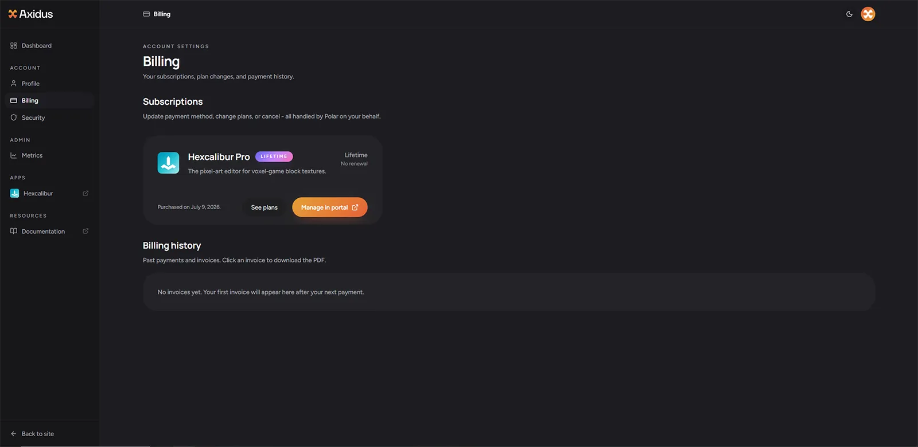Click the Profile person icon
The height and width of the screenshot is (447, 918).
(14, 84)
